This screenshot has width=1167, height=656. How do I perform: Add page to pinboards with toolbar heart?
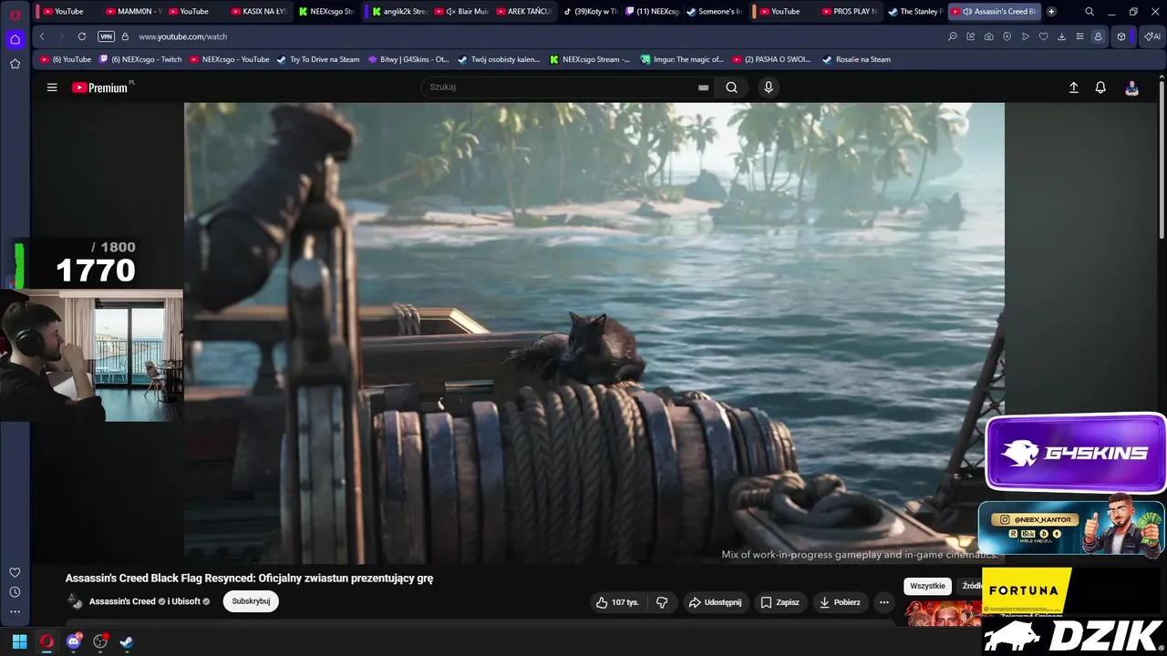pyautogui.click(x=1044, y=36)
